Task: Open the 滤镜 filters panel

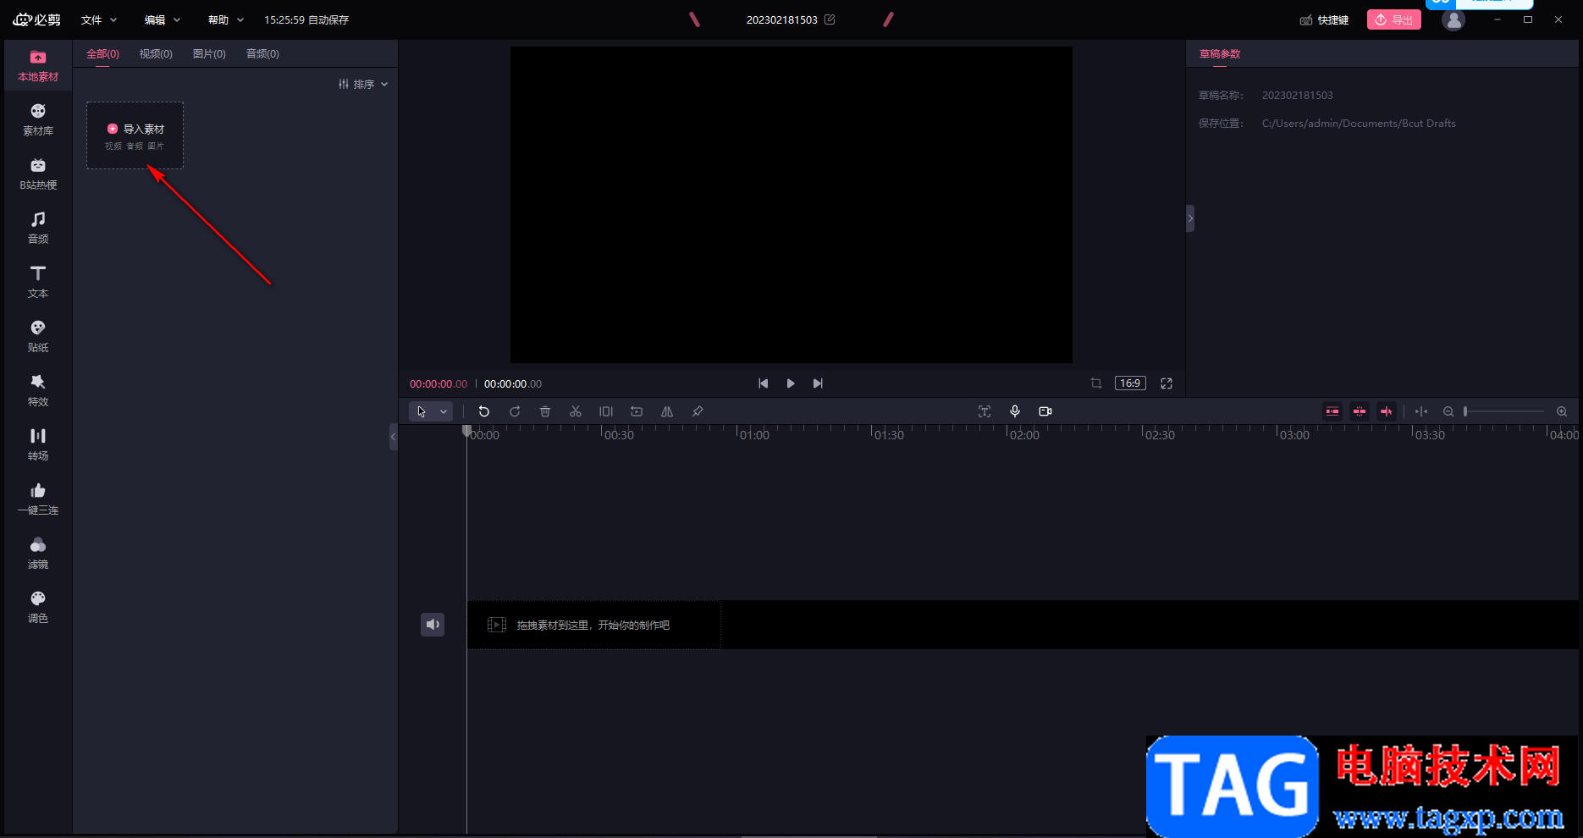Action: (38, 553)
